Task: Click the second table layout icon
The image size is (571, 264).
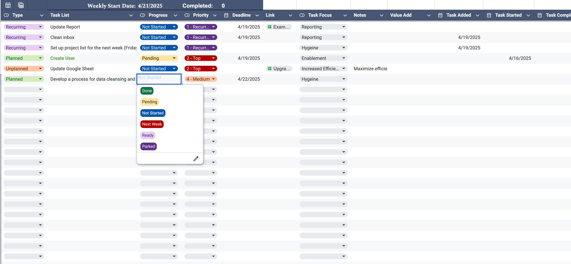Action: point(21,5)
